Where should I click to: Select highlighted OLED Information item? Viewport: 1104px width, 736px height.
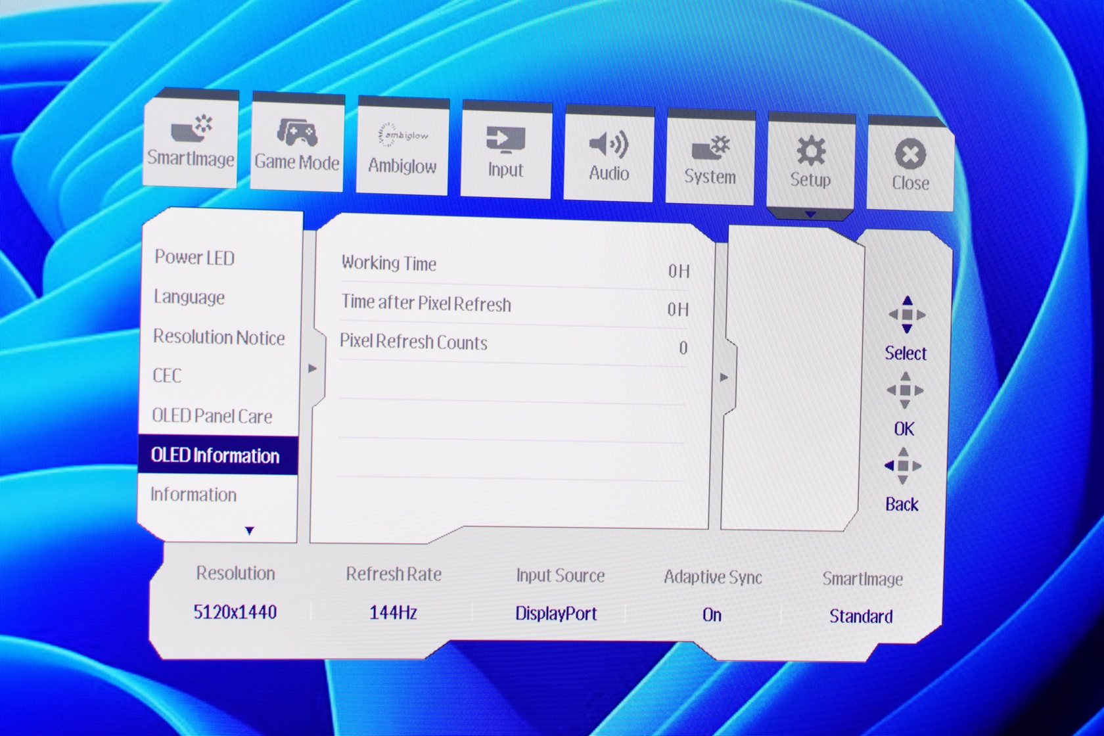tap(218, 455)
